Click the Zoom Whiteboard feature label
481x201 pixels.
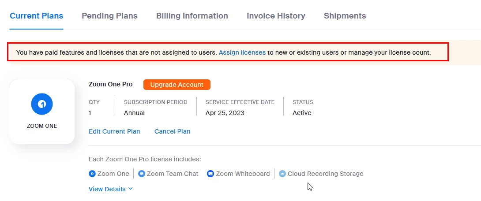pyautogui.click(x=243, y=174)
